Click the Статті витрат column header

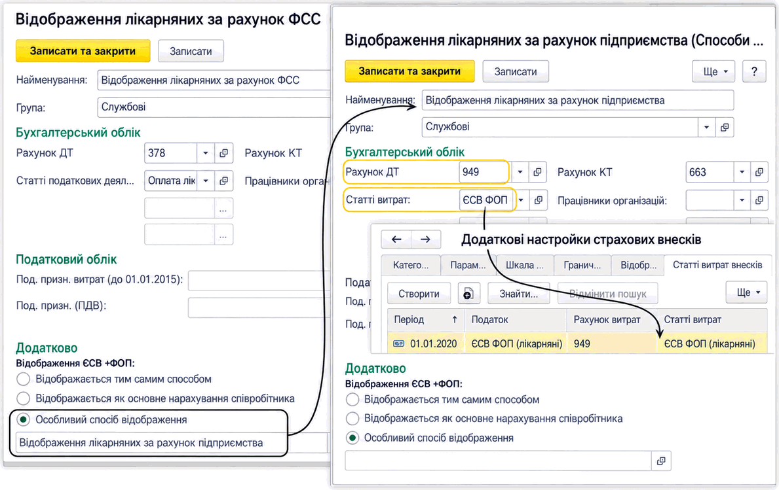click(x=712, y=320)
